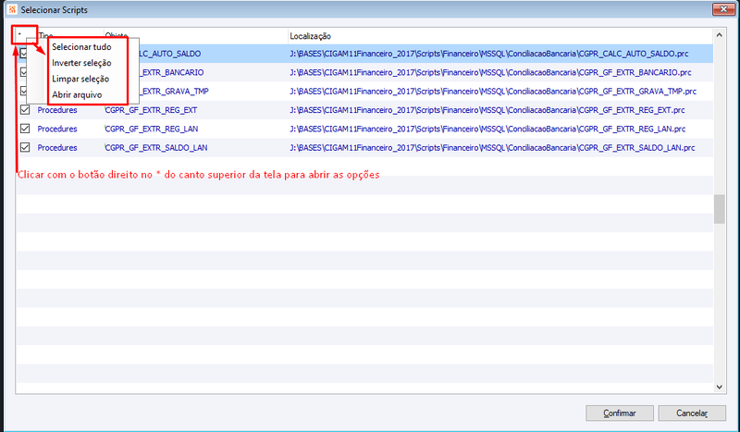Uncheck the CGPR_GF_EXTR_REG_EXT row checkbox
The width and height of the screenshot is (740, 432).
[25, 109]
